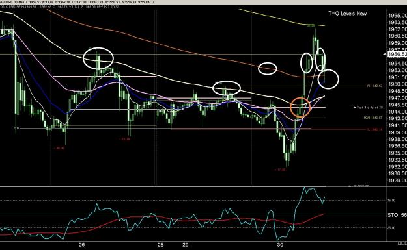Click the 1947.00 price axis label

coord(397,98)
